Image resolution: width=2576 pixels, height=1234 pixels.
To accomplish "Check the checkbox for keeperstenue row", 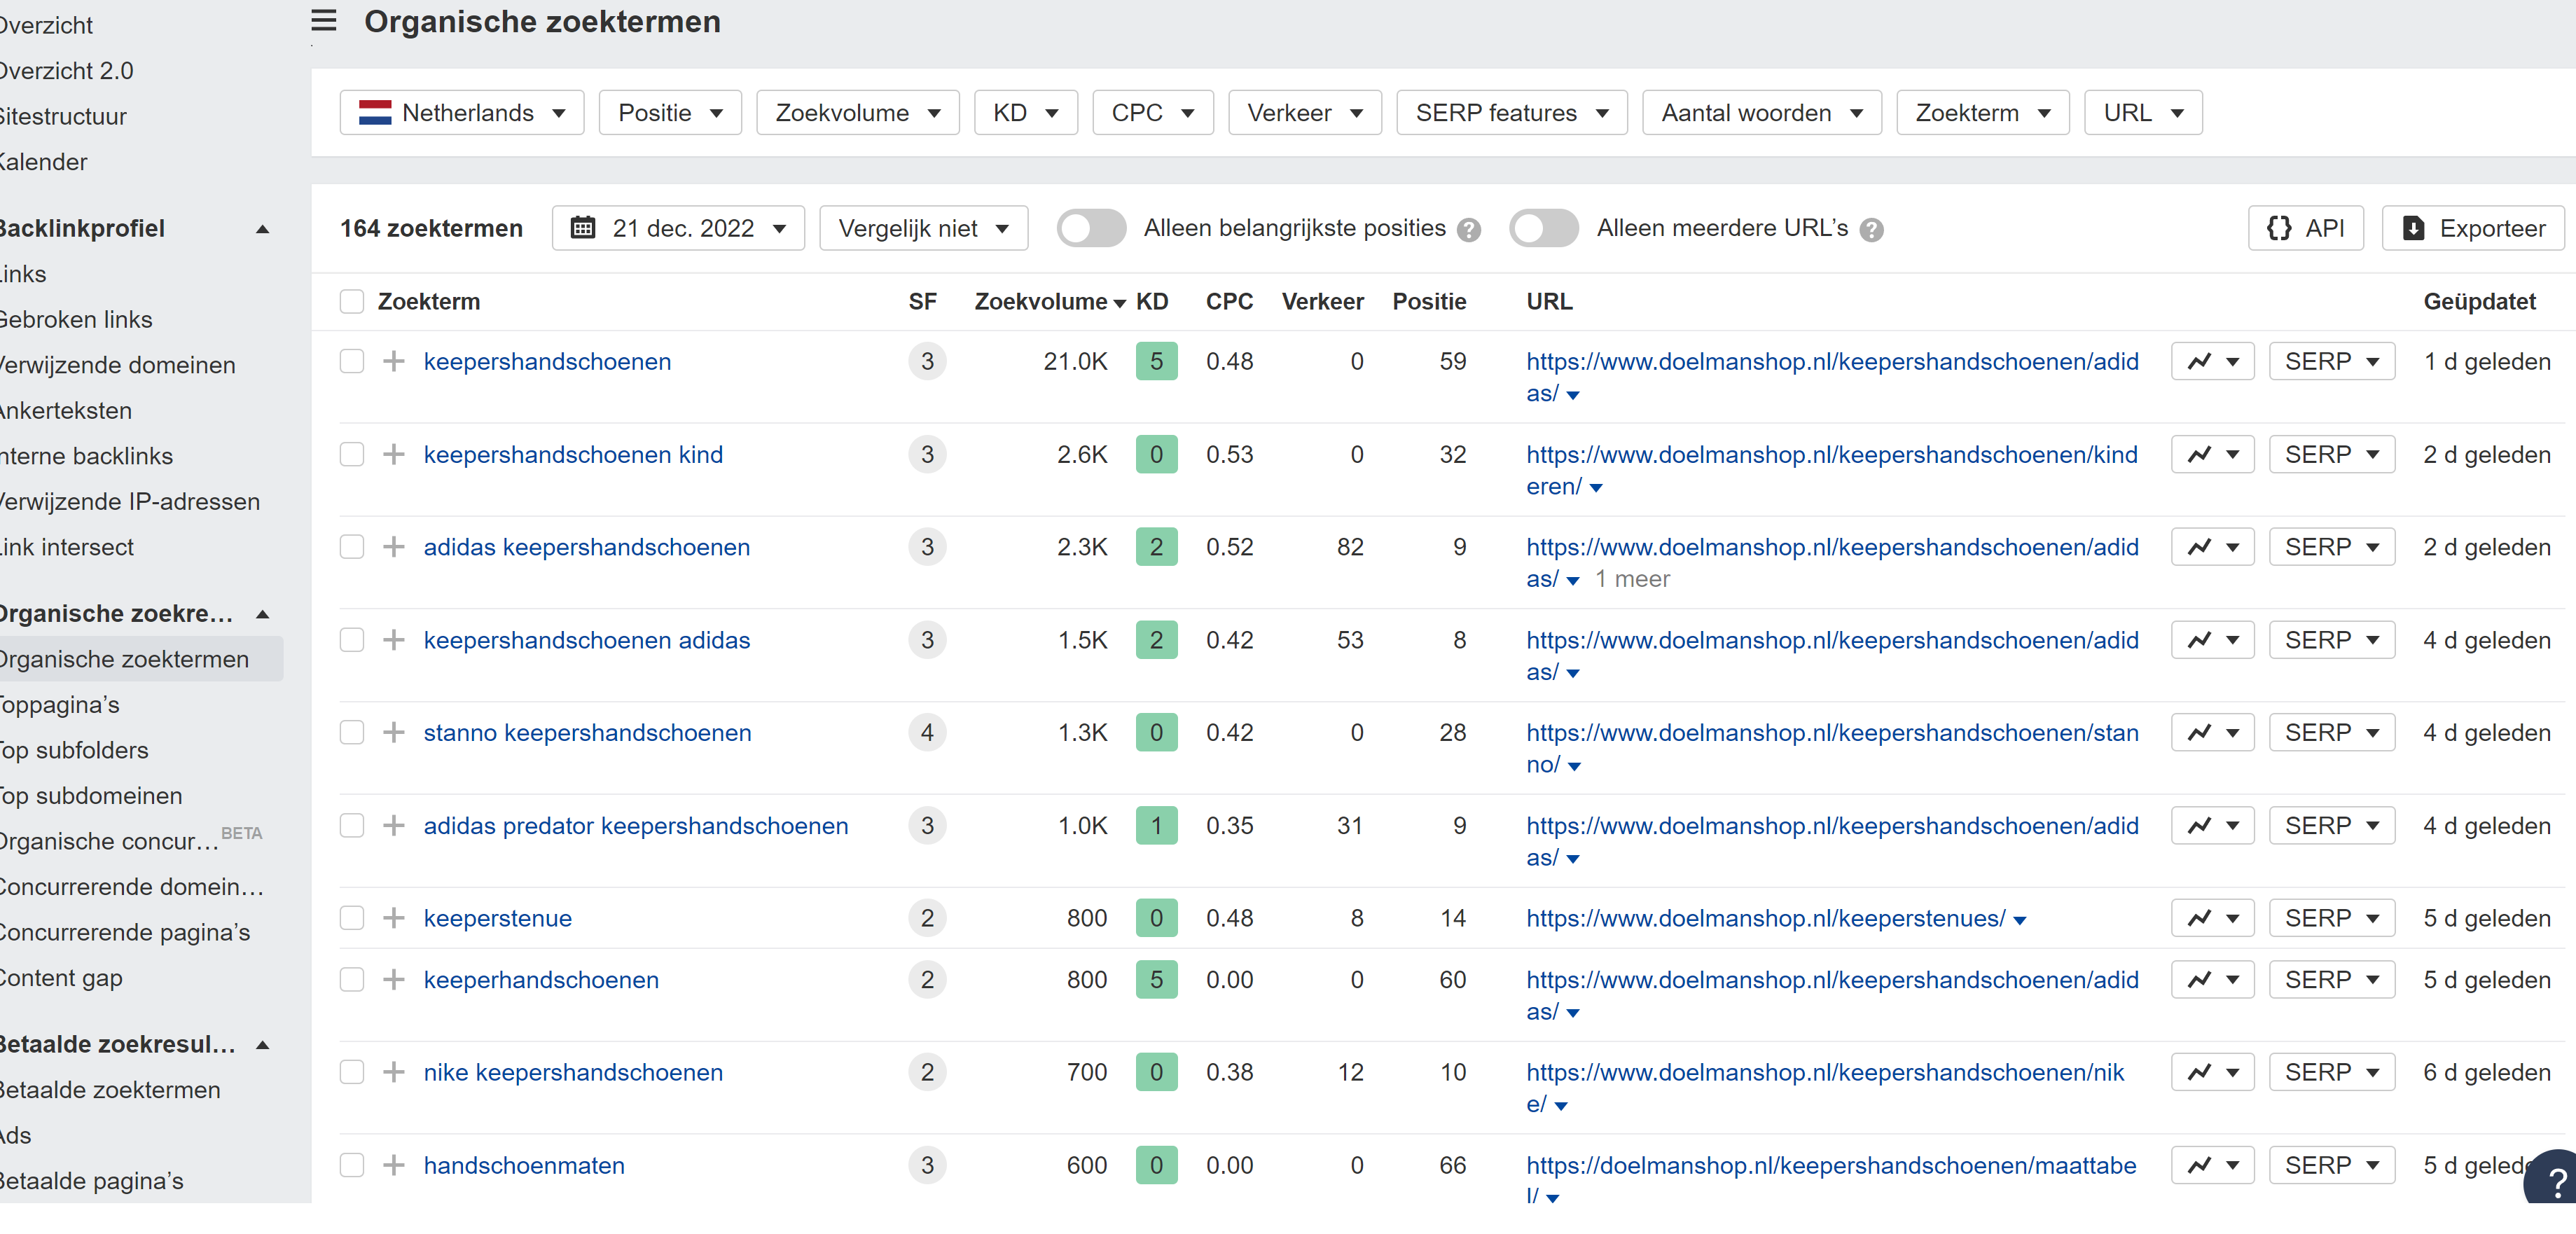I will point(352,918).
